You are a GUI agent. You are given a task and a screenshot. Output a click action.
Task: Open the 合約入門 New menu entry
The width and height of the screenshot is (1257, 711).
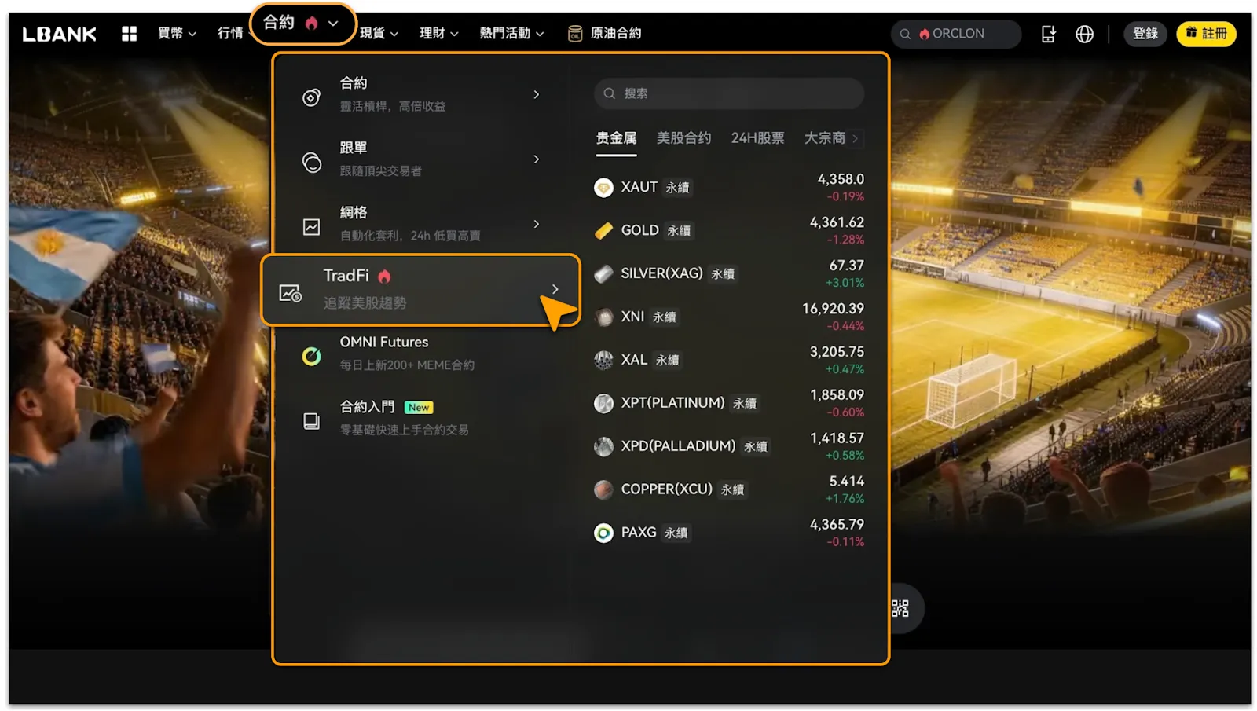421,417
